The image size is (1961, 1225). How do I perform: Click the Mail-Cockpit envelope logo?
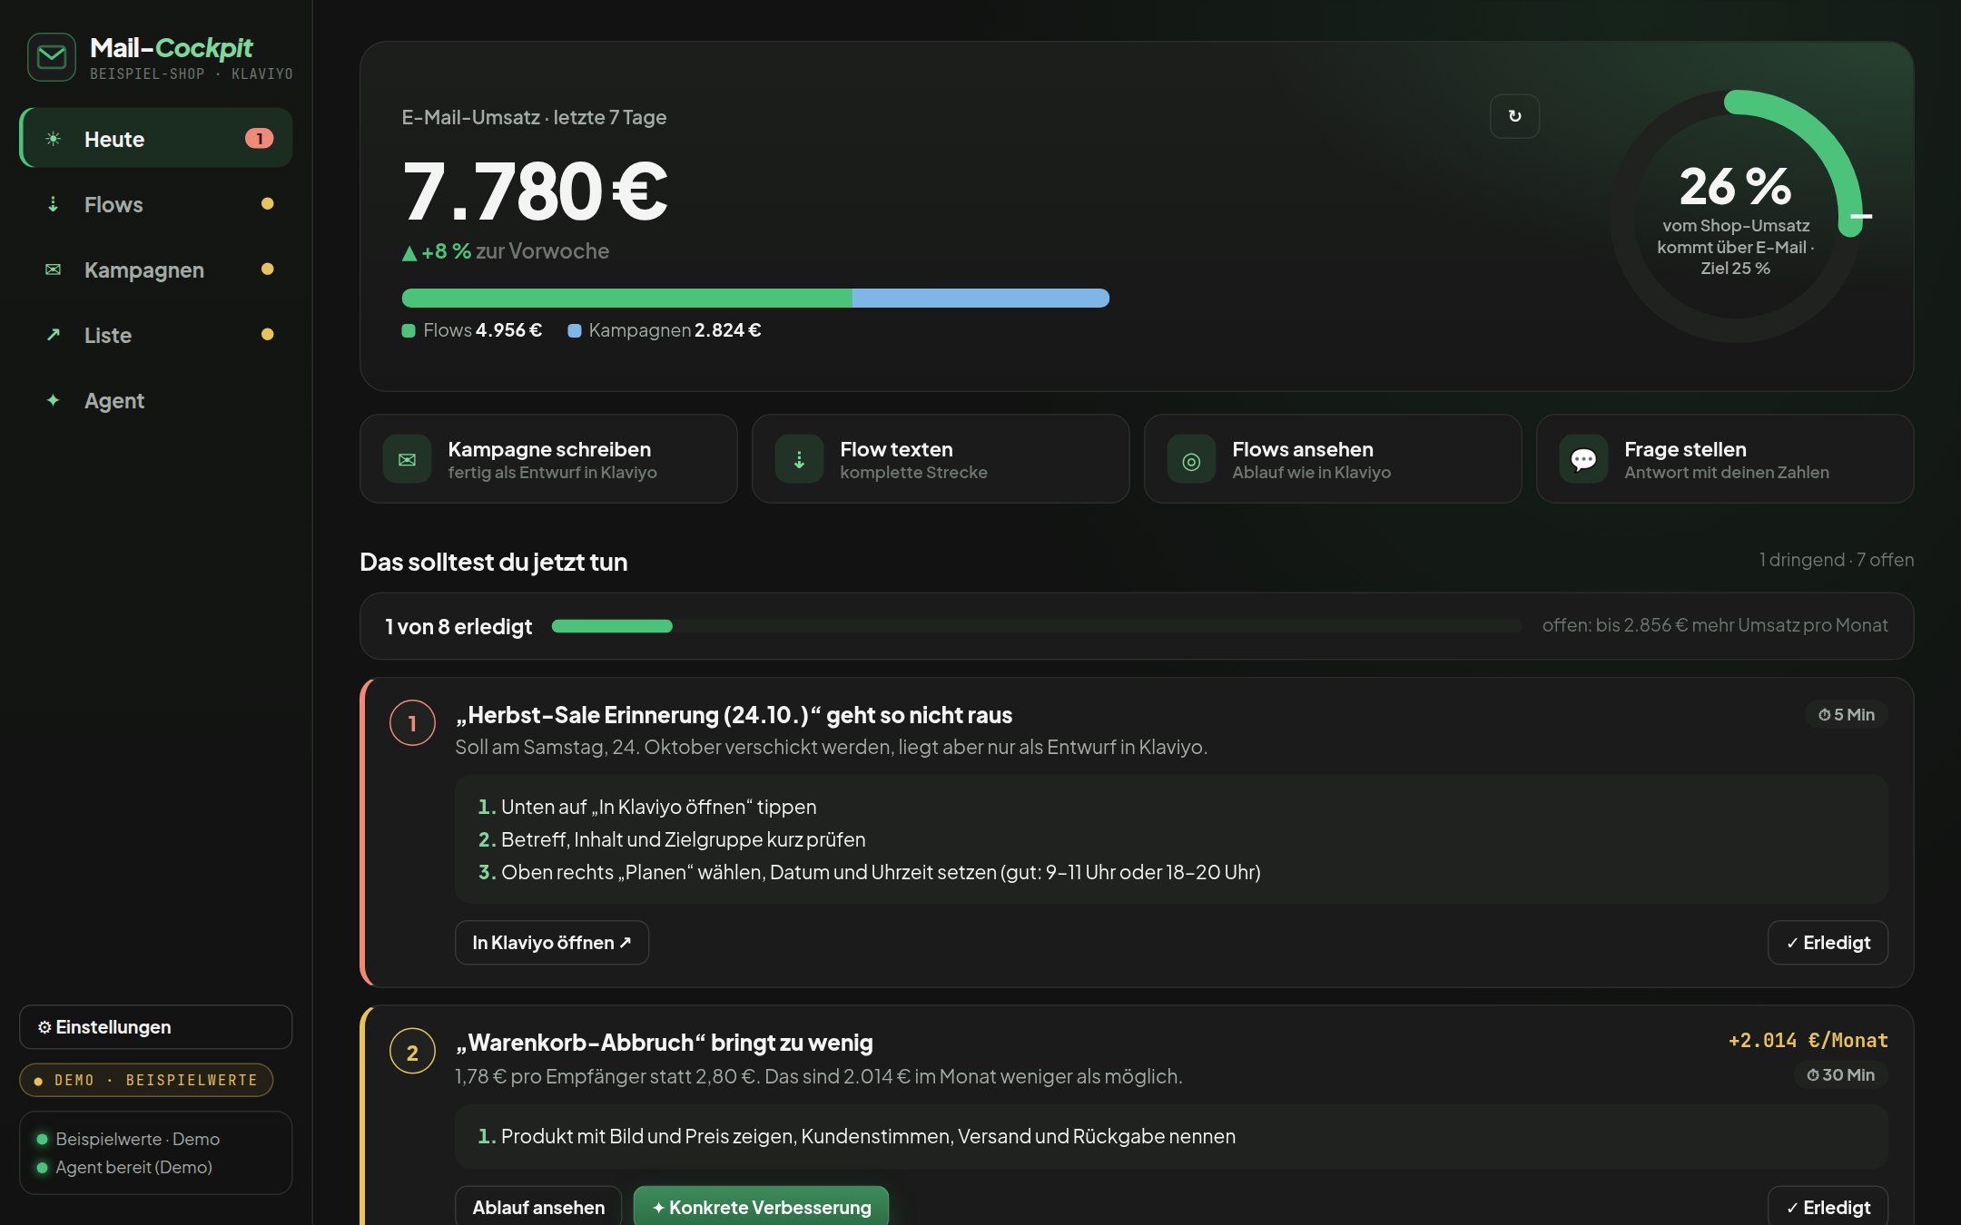point(52,57)
